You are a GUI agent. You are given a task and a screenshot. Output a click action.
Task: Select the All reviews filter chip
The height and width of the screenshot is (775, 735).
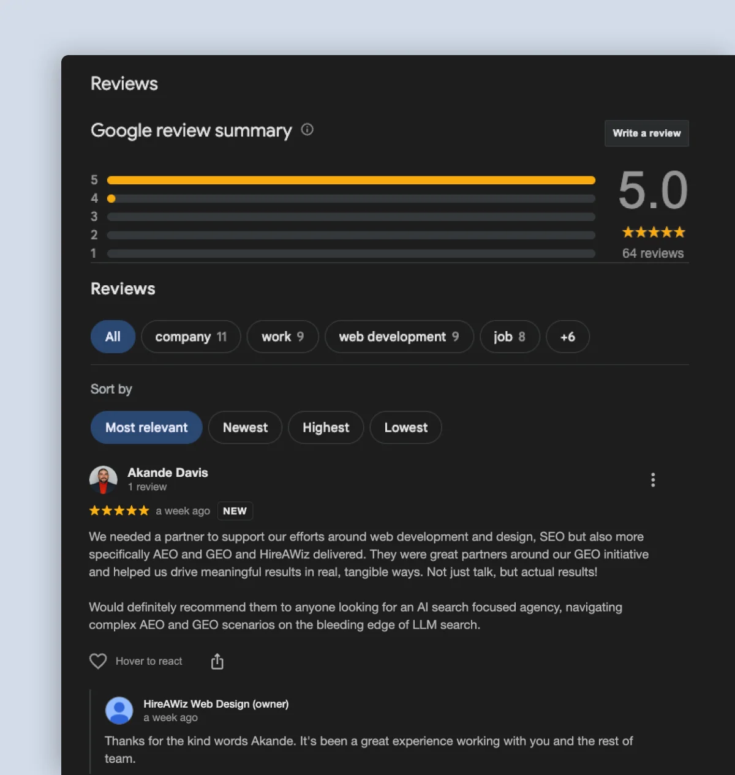point(113,337)
